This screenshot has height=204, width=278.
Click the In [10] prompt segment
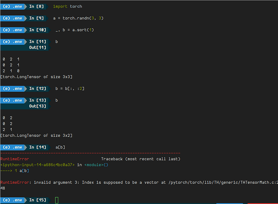[x=38, y=30]
